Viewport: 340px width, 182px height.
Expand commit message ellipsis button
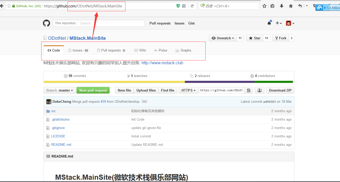(x=144, y=101)
